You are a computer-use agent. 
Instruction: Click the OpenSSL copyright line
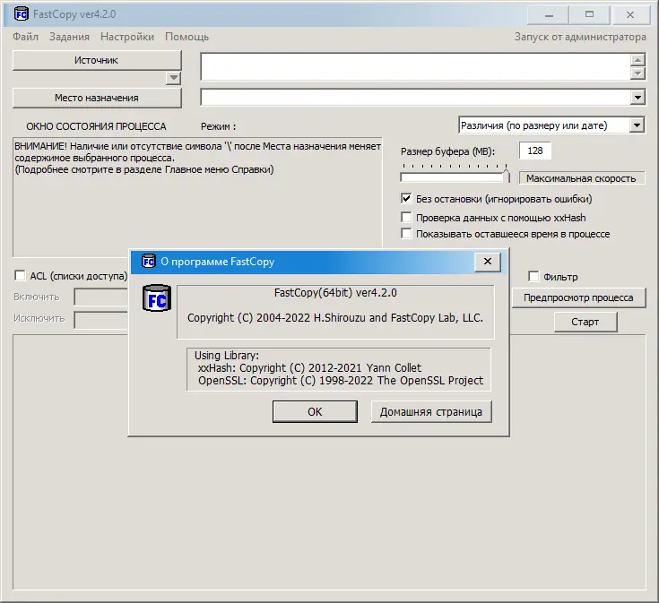pyautogui.click(x=341, y=381)
